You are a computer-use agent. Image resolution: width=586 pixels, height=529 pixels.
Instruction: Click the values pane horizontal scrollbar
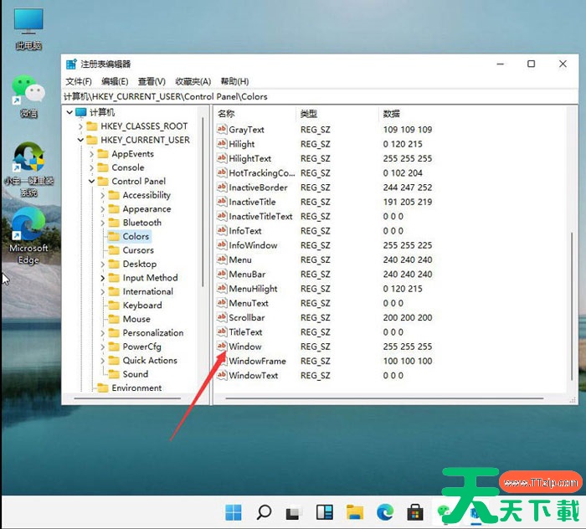point(384,398)
